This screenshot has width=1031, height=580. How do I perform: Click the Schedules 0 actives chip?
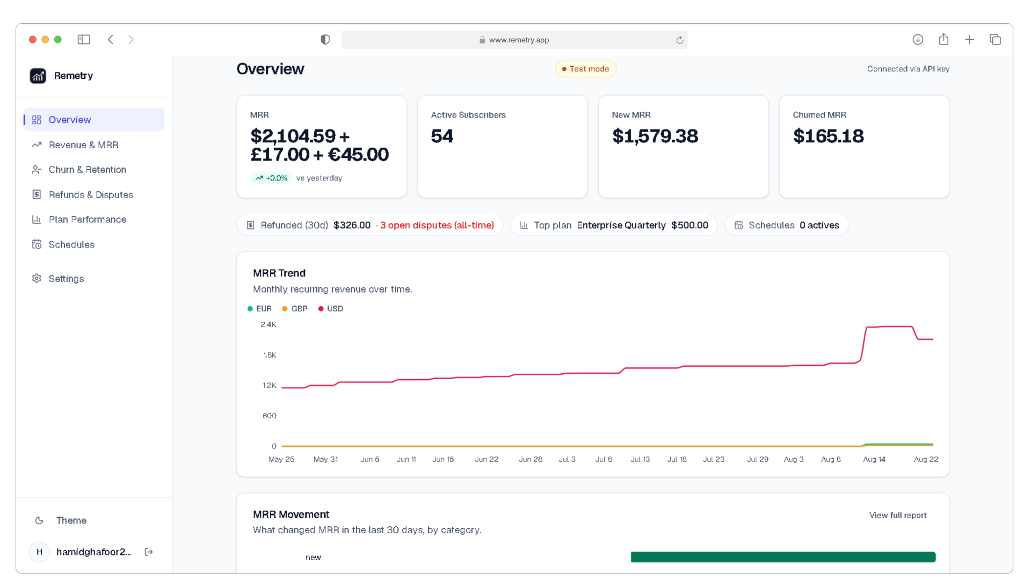787,225
